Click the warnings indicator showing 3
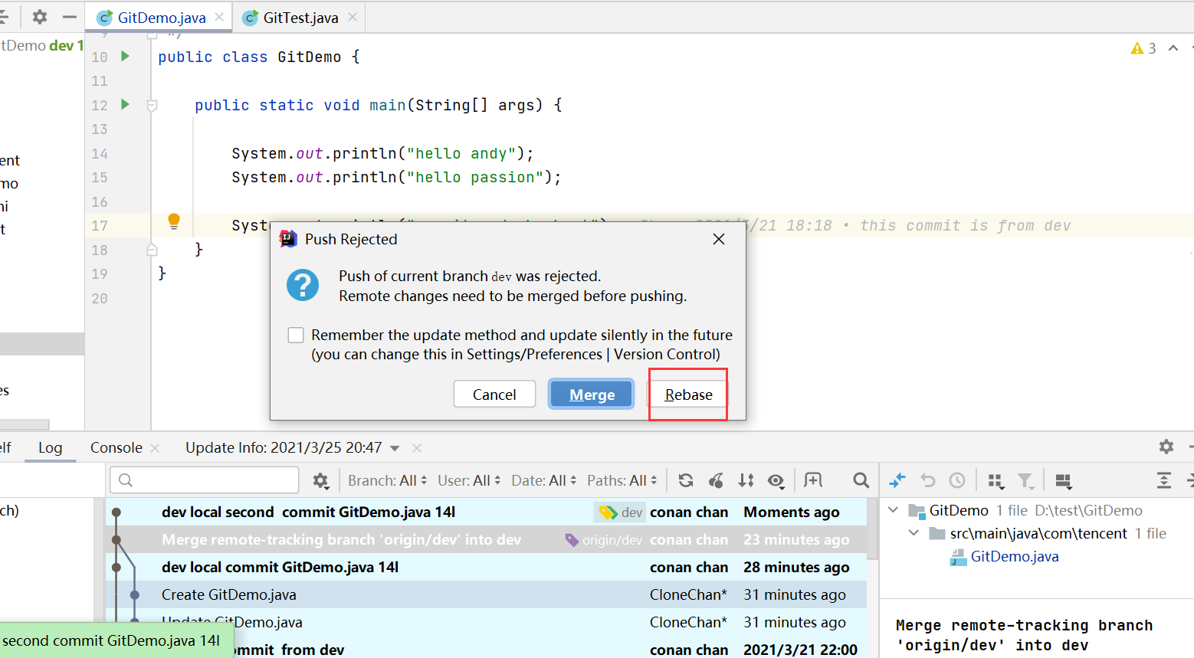Viewport: 1194px width, 658px height. pyautogui.click(x=1143, y=48)
